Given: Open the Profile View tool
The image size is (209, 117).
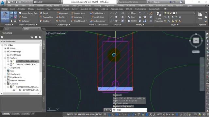Looking at the screenshot, I should point(97,13).
